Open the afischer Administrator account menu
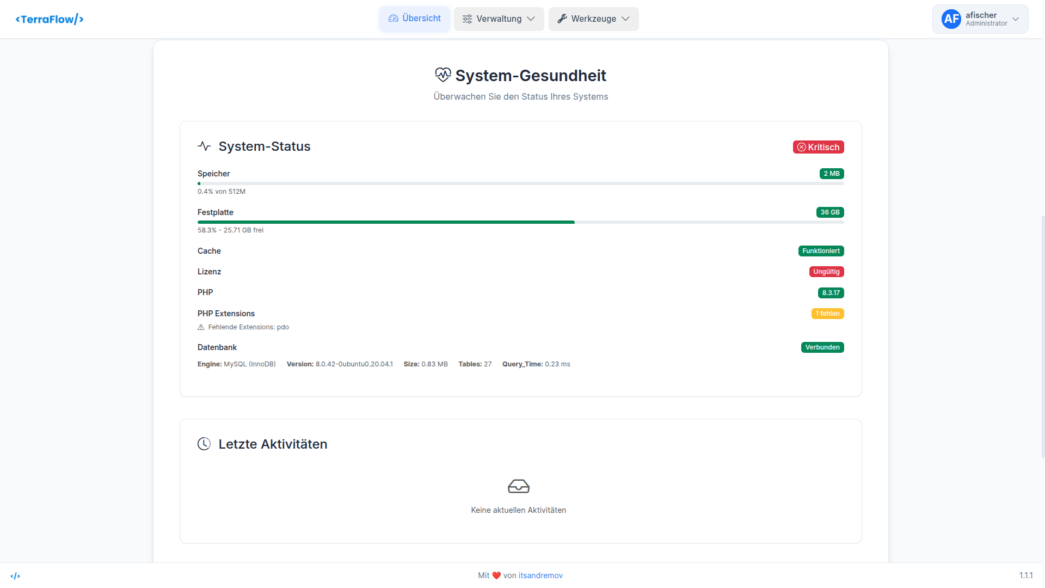This screenshot has width=1045, height=588. [x=980, y=19]
